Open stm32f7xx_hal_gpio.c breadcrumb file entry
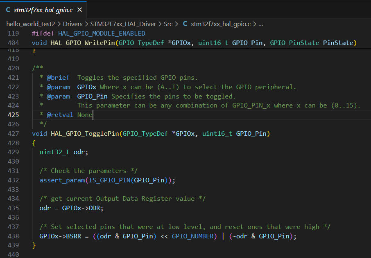Image resolution: width=371 pixels, height=258 pixels. pyautogui.click(x=221, y=24)
